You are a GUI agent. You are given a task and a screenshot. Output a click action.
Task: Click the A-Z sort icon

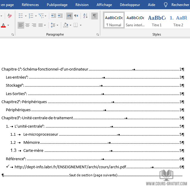click(85, 16)
